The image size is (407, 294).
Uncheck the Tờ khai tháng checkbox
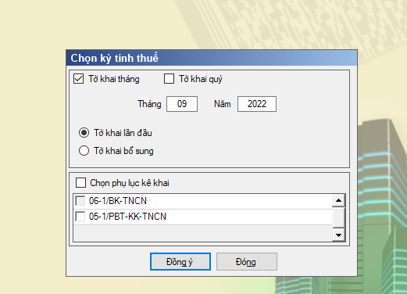coord(78,79)
